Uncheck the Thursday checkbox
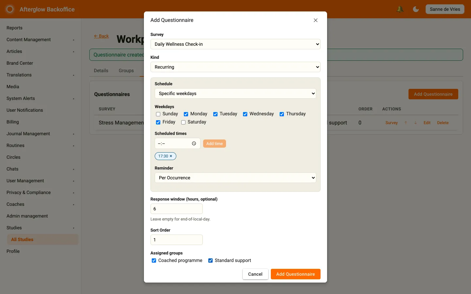The width and height of the screenshot is (471, 294). (282, 114)
